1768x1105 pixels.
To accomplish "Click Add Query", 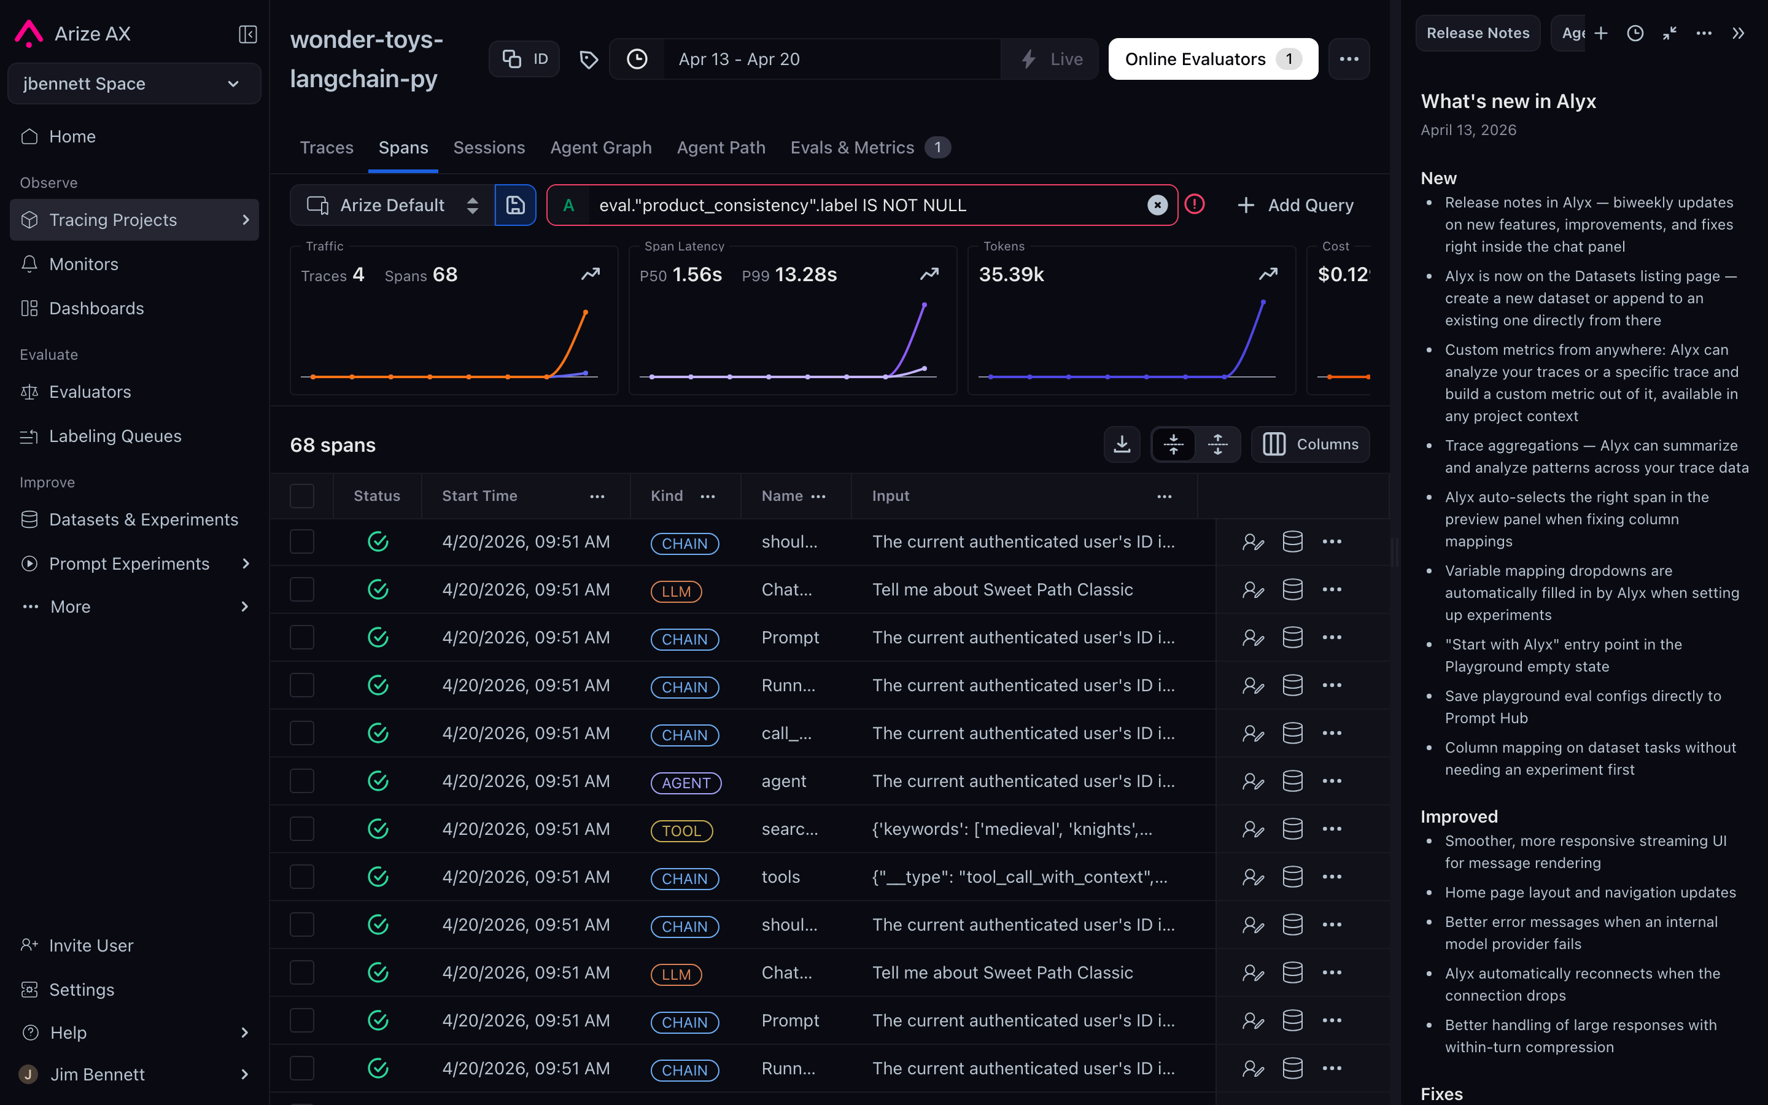I will pos(1295,206).
